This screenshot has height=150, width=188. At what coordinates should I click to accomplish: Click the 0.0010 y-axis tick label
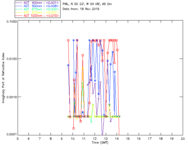tap(11, 97)
